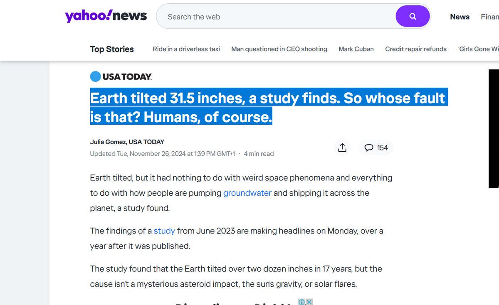Click the Yahoo News logo

tap(106, 17)
